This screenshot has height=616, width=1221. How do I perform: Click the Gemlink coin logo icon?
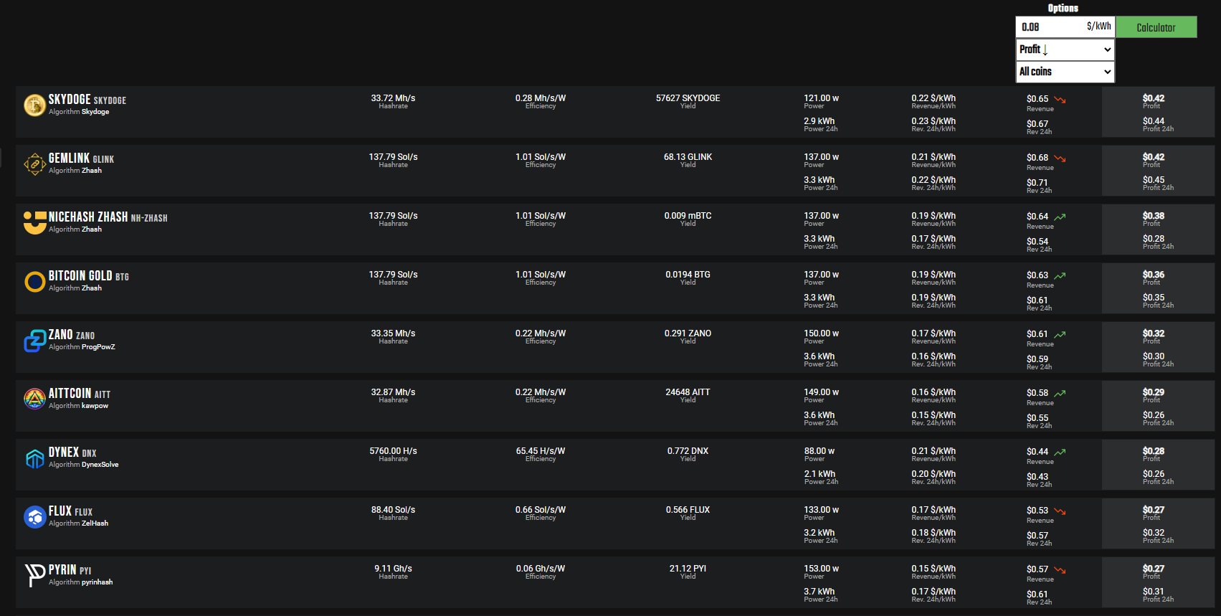(x=34, y=164)
